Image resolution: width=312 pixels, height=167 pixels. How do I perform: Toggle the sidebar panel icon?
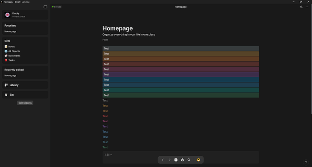pyautogui.click(x=45, y=7)
